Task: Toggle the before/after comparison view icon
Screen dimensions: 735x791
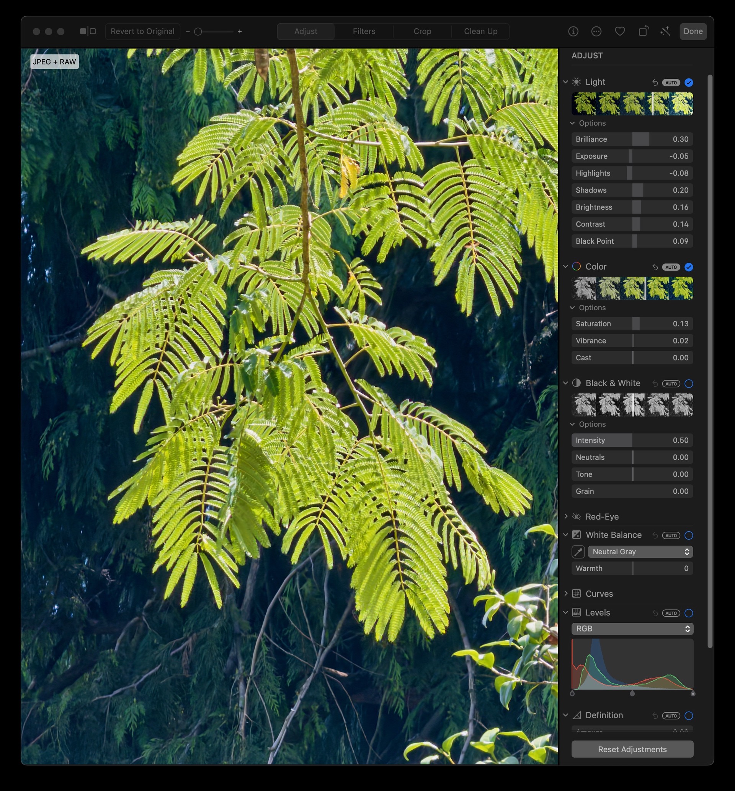Action: coord(88,31)
